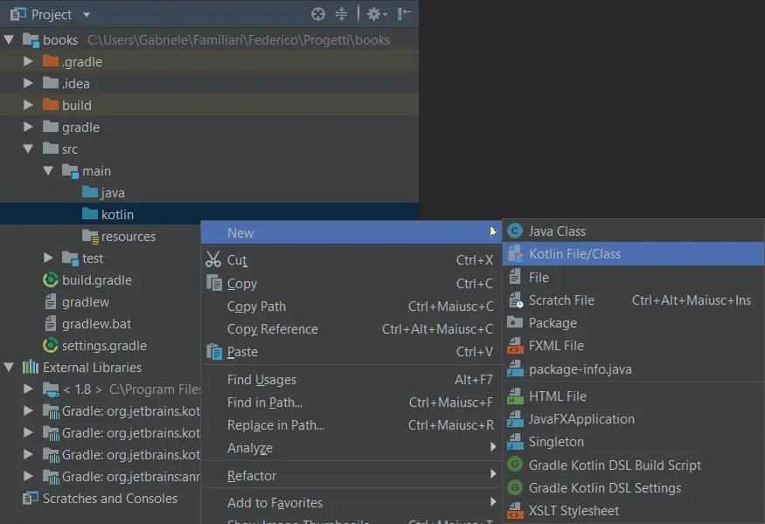Select Copy Path menu entry
The height and width of the screenshot is (524, 765).
pyautogui.click(x=351, y=307)
